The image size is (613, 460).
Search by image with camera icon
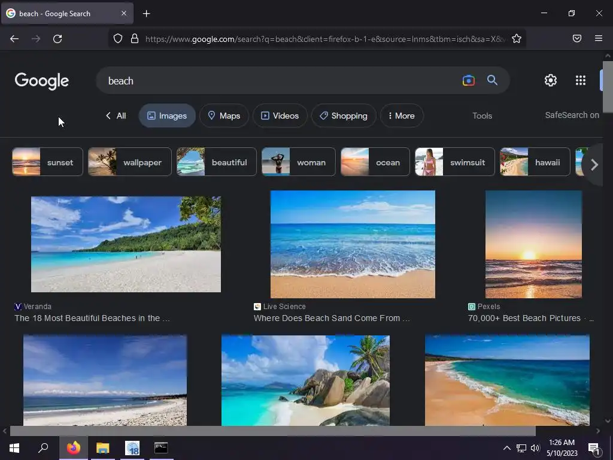point(468,80)
